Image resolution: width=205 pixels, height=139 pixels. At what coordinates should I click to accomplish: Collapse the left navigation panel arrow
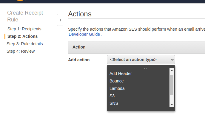[x=60, y=20]
